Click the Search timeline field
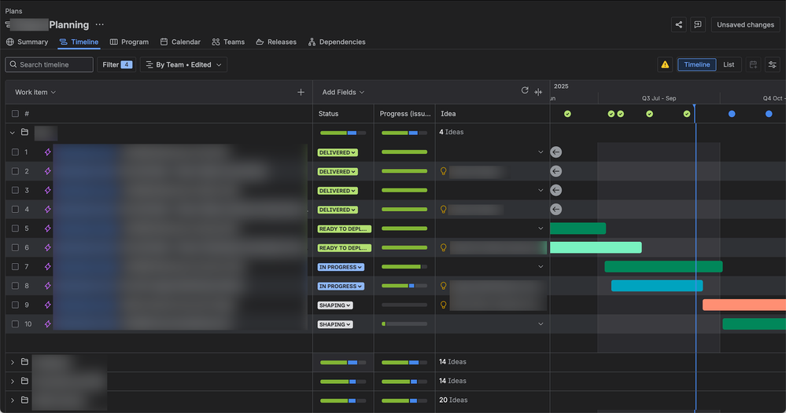Viewport: 786px width, 413px height. click(x=49, y=64)
